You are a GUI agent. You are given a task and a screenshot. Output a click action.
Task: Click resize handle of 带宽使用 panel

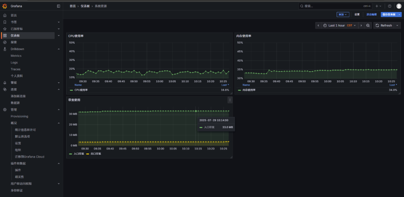click(231, 157)
